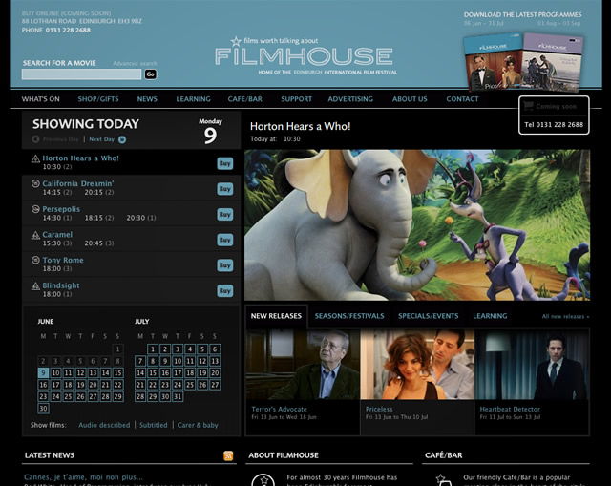Open the Advertising nav item
611x486 pixels.
pyautogui.click(x=350, y=99)
